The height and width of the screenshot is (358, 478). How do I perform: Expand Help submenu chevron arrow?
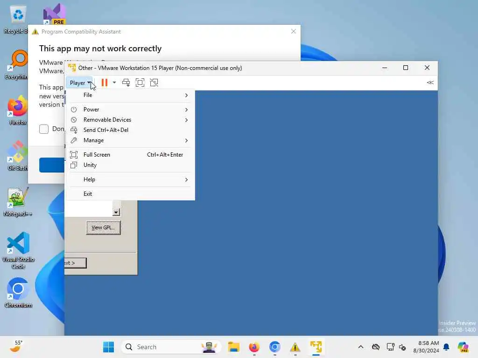pos(186,179)
